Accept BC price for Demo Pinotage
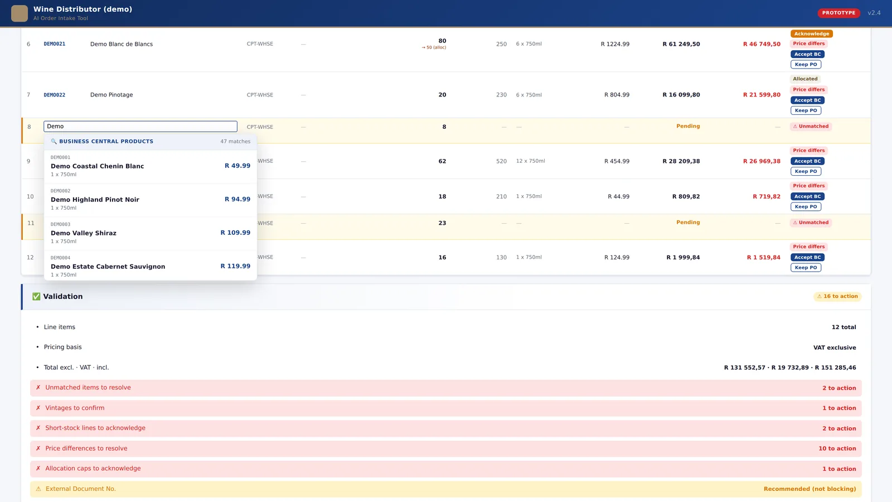 click(x=807, y=100)
